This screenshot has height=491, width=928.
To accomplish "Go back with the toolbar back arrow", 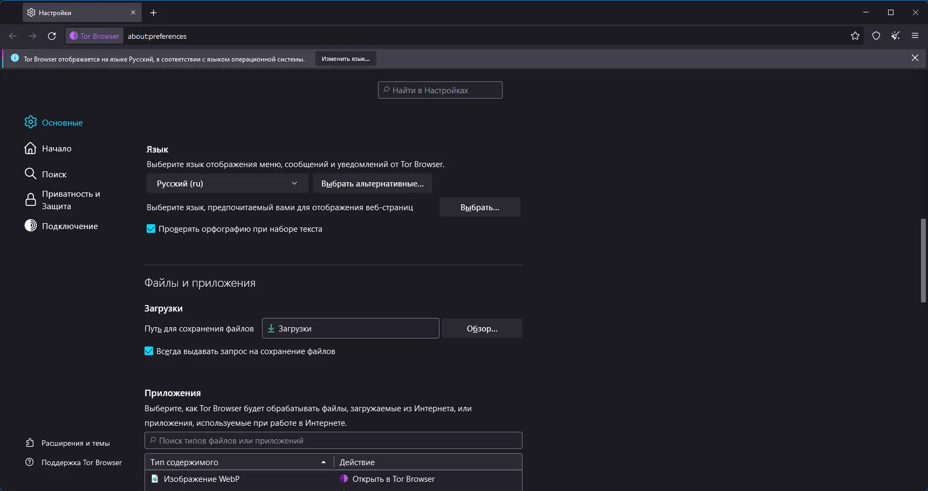I will [13, 36].
